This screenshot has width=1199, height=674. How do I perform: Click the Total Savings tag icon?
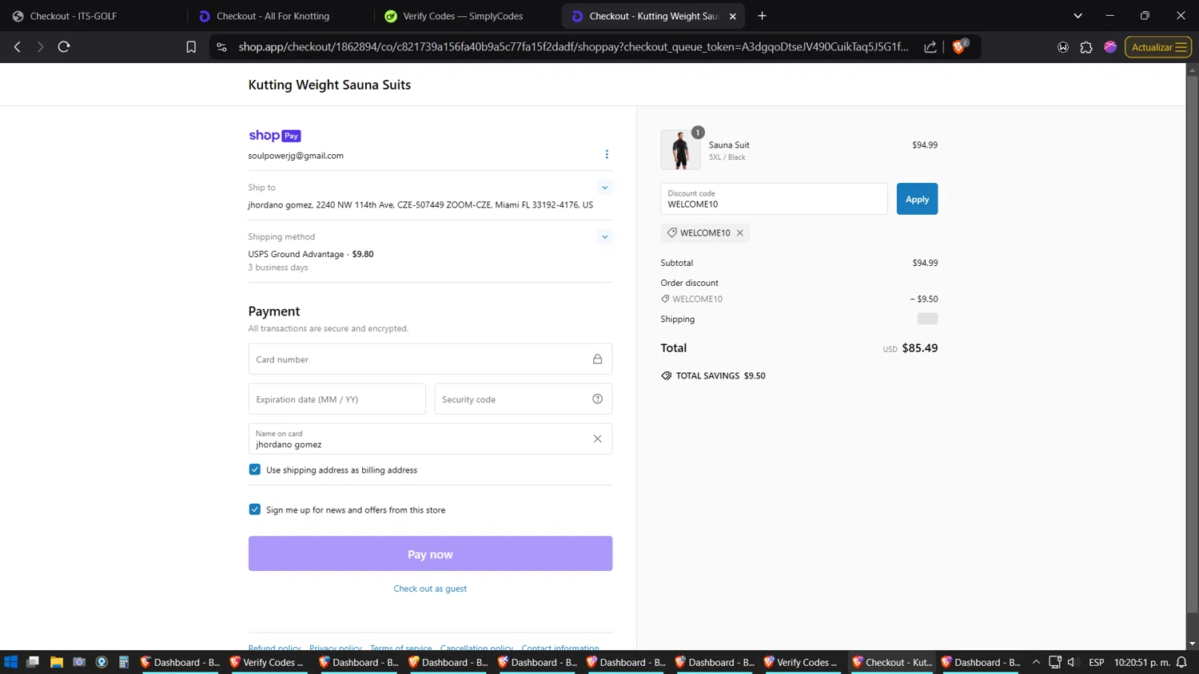[667, 375]
